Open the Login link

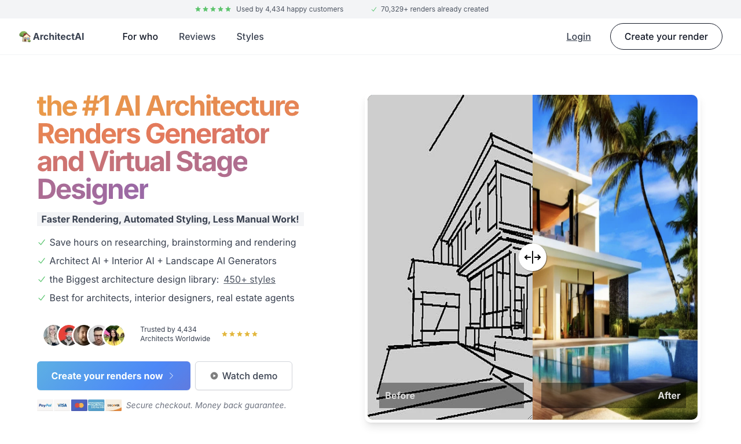[578, 36]
